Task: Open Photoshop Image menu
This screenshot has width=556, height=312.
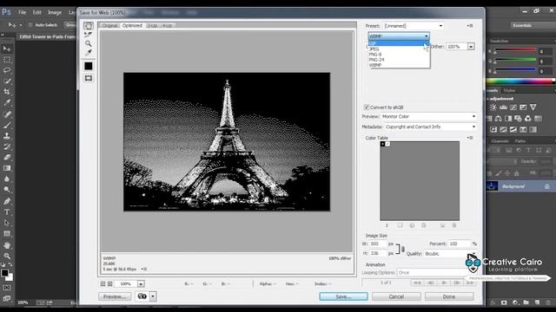Action: 55,12
